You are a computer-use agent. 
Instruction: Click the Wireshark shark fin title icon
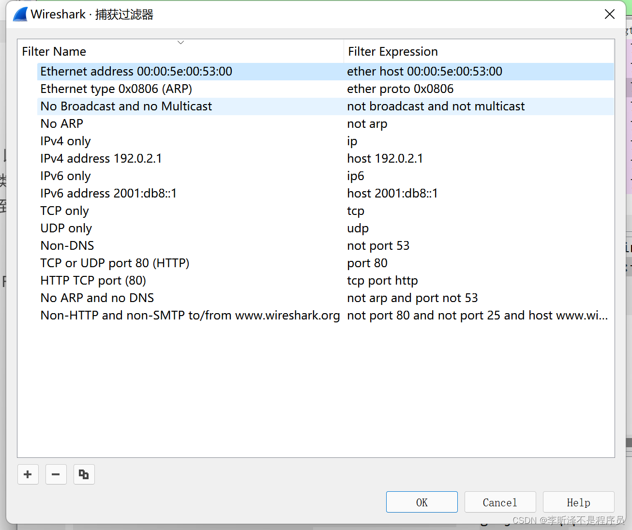click(x=20, y=14)
